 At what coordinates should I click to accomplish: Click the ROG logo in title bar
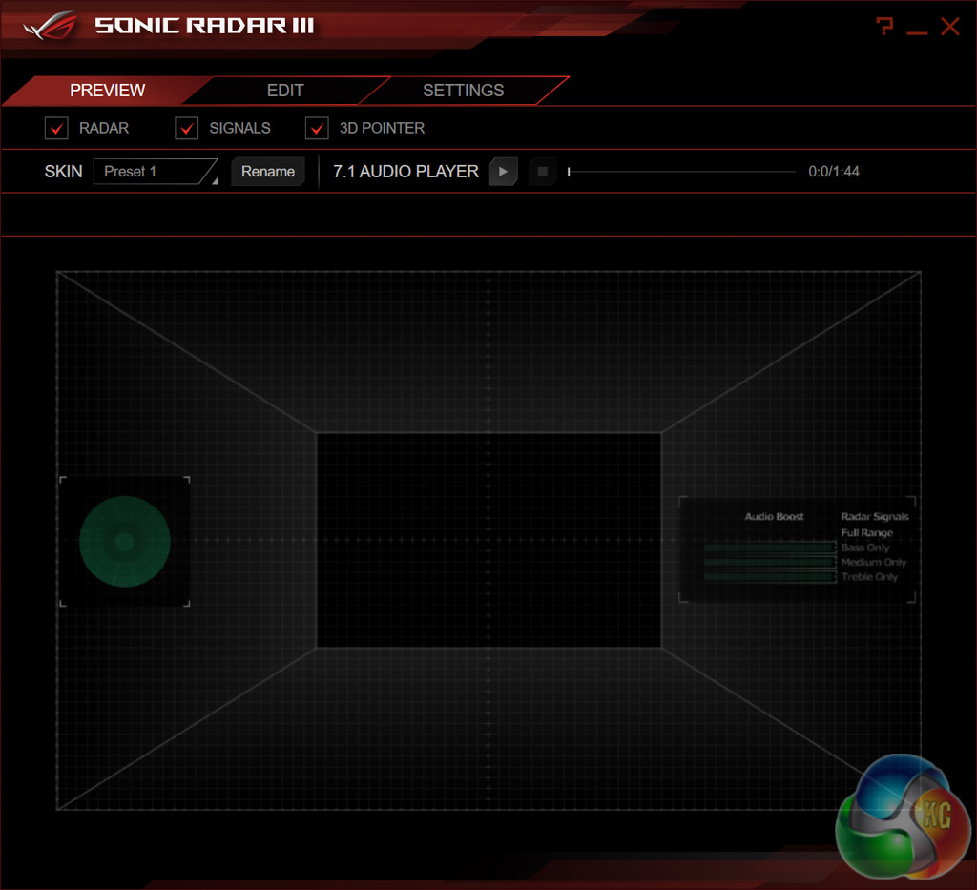point(51,26)
